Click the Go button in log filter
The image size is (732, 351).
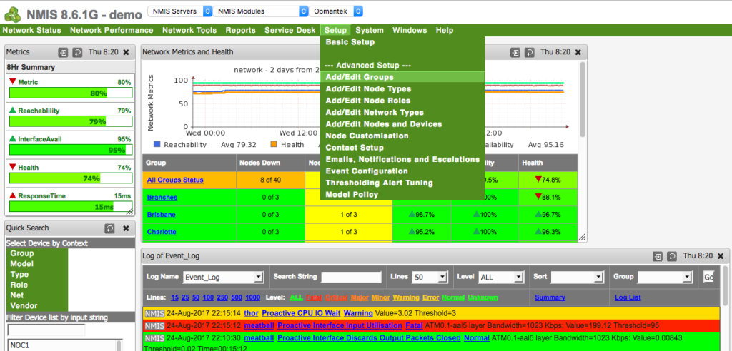coord(708,277)
